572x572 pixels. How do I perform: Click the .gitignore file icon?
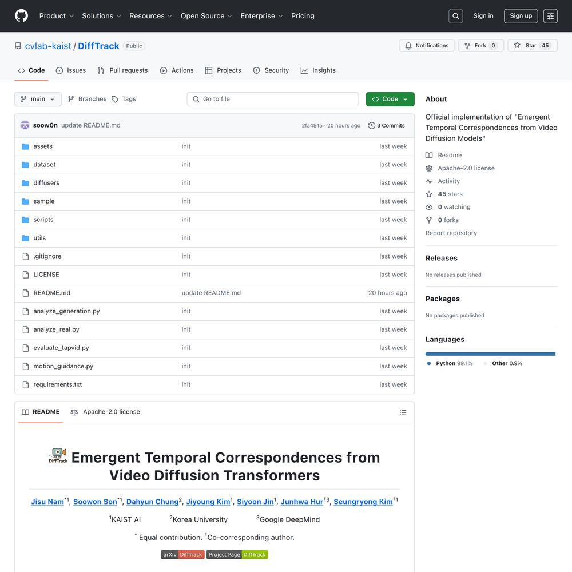(x=26, y=256)
